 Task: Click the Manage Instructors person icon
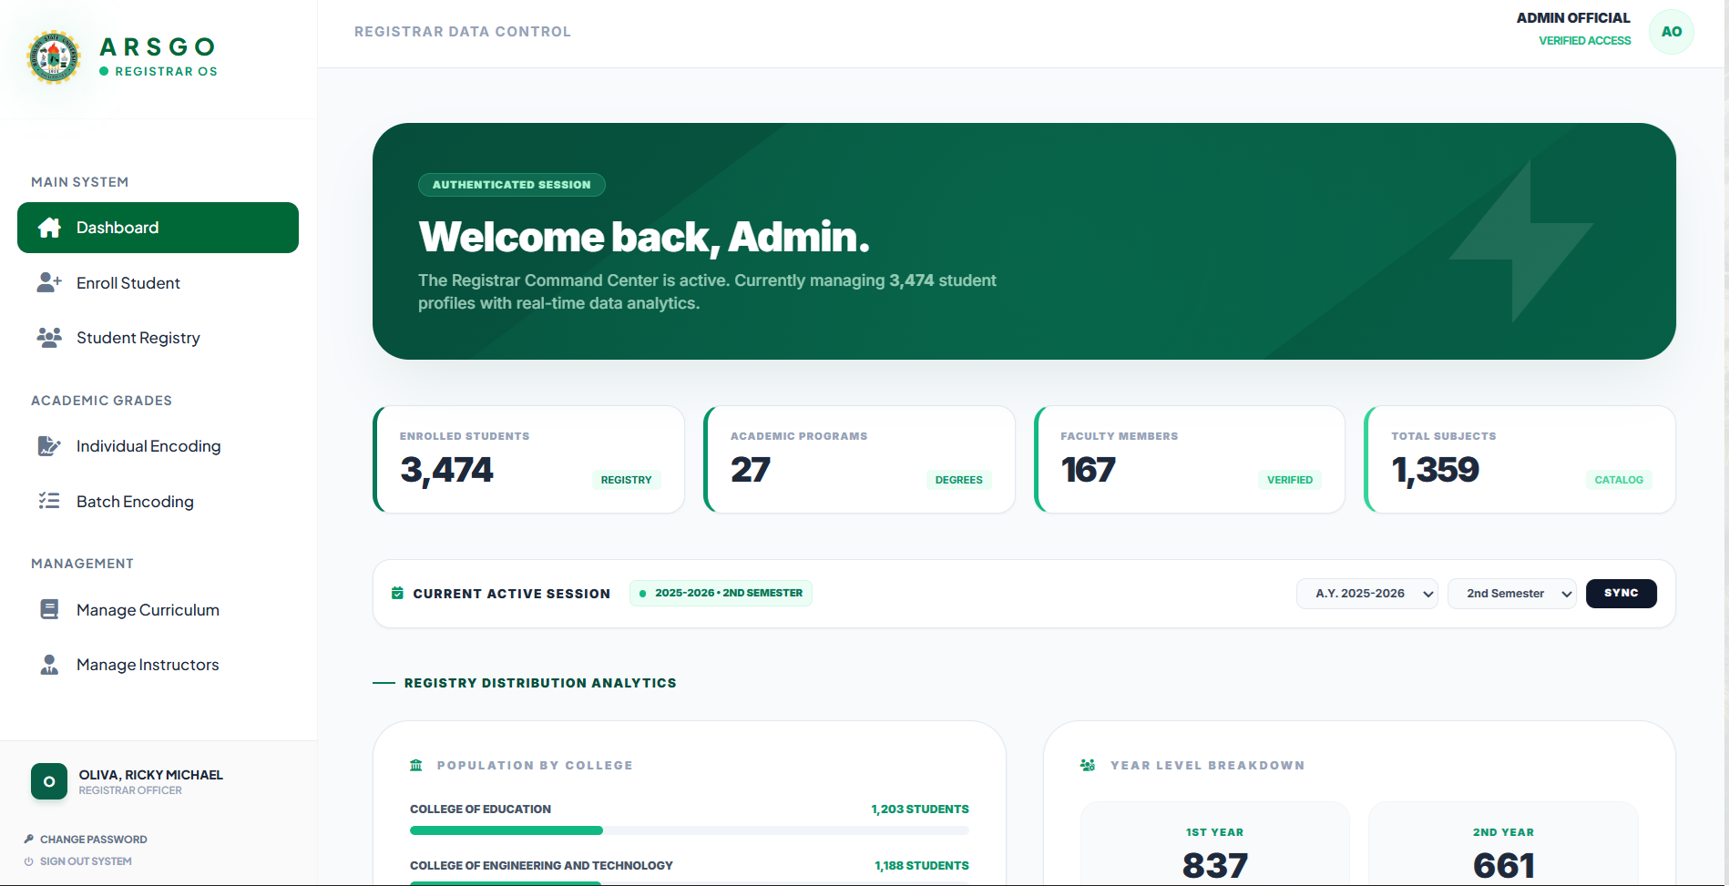coord(49,665)
